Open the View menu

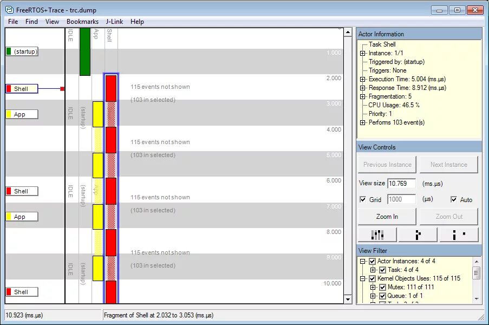[52, 22]
